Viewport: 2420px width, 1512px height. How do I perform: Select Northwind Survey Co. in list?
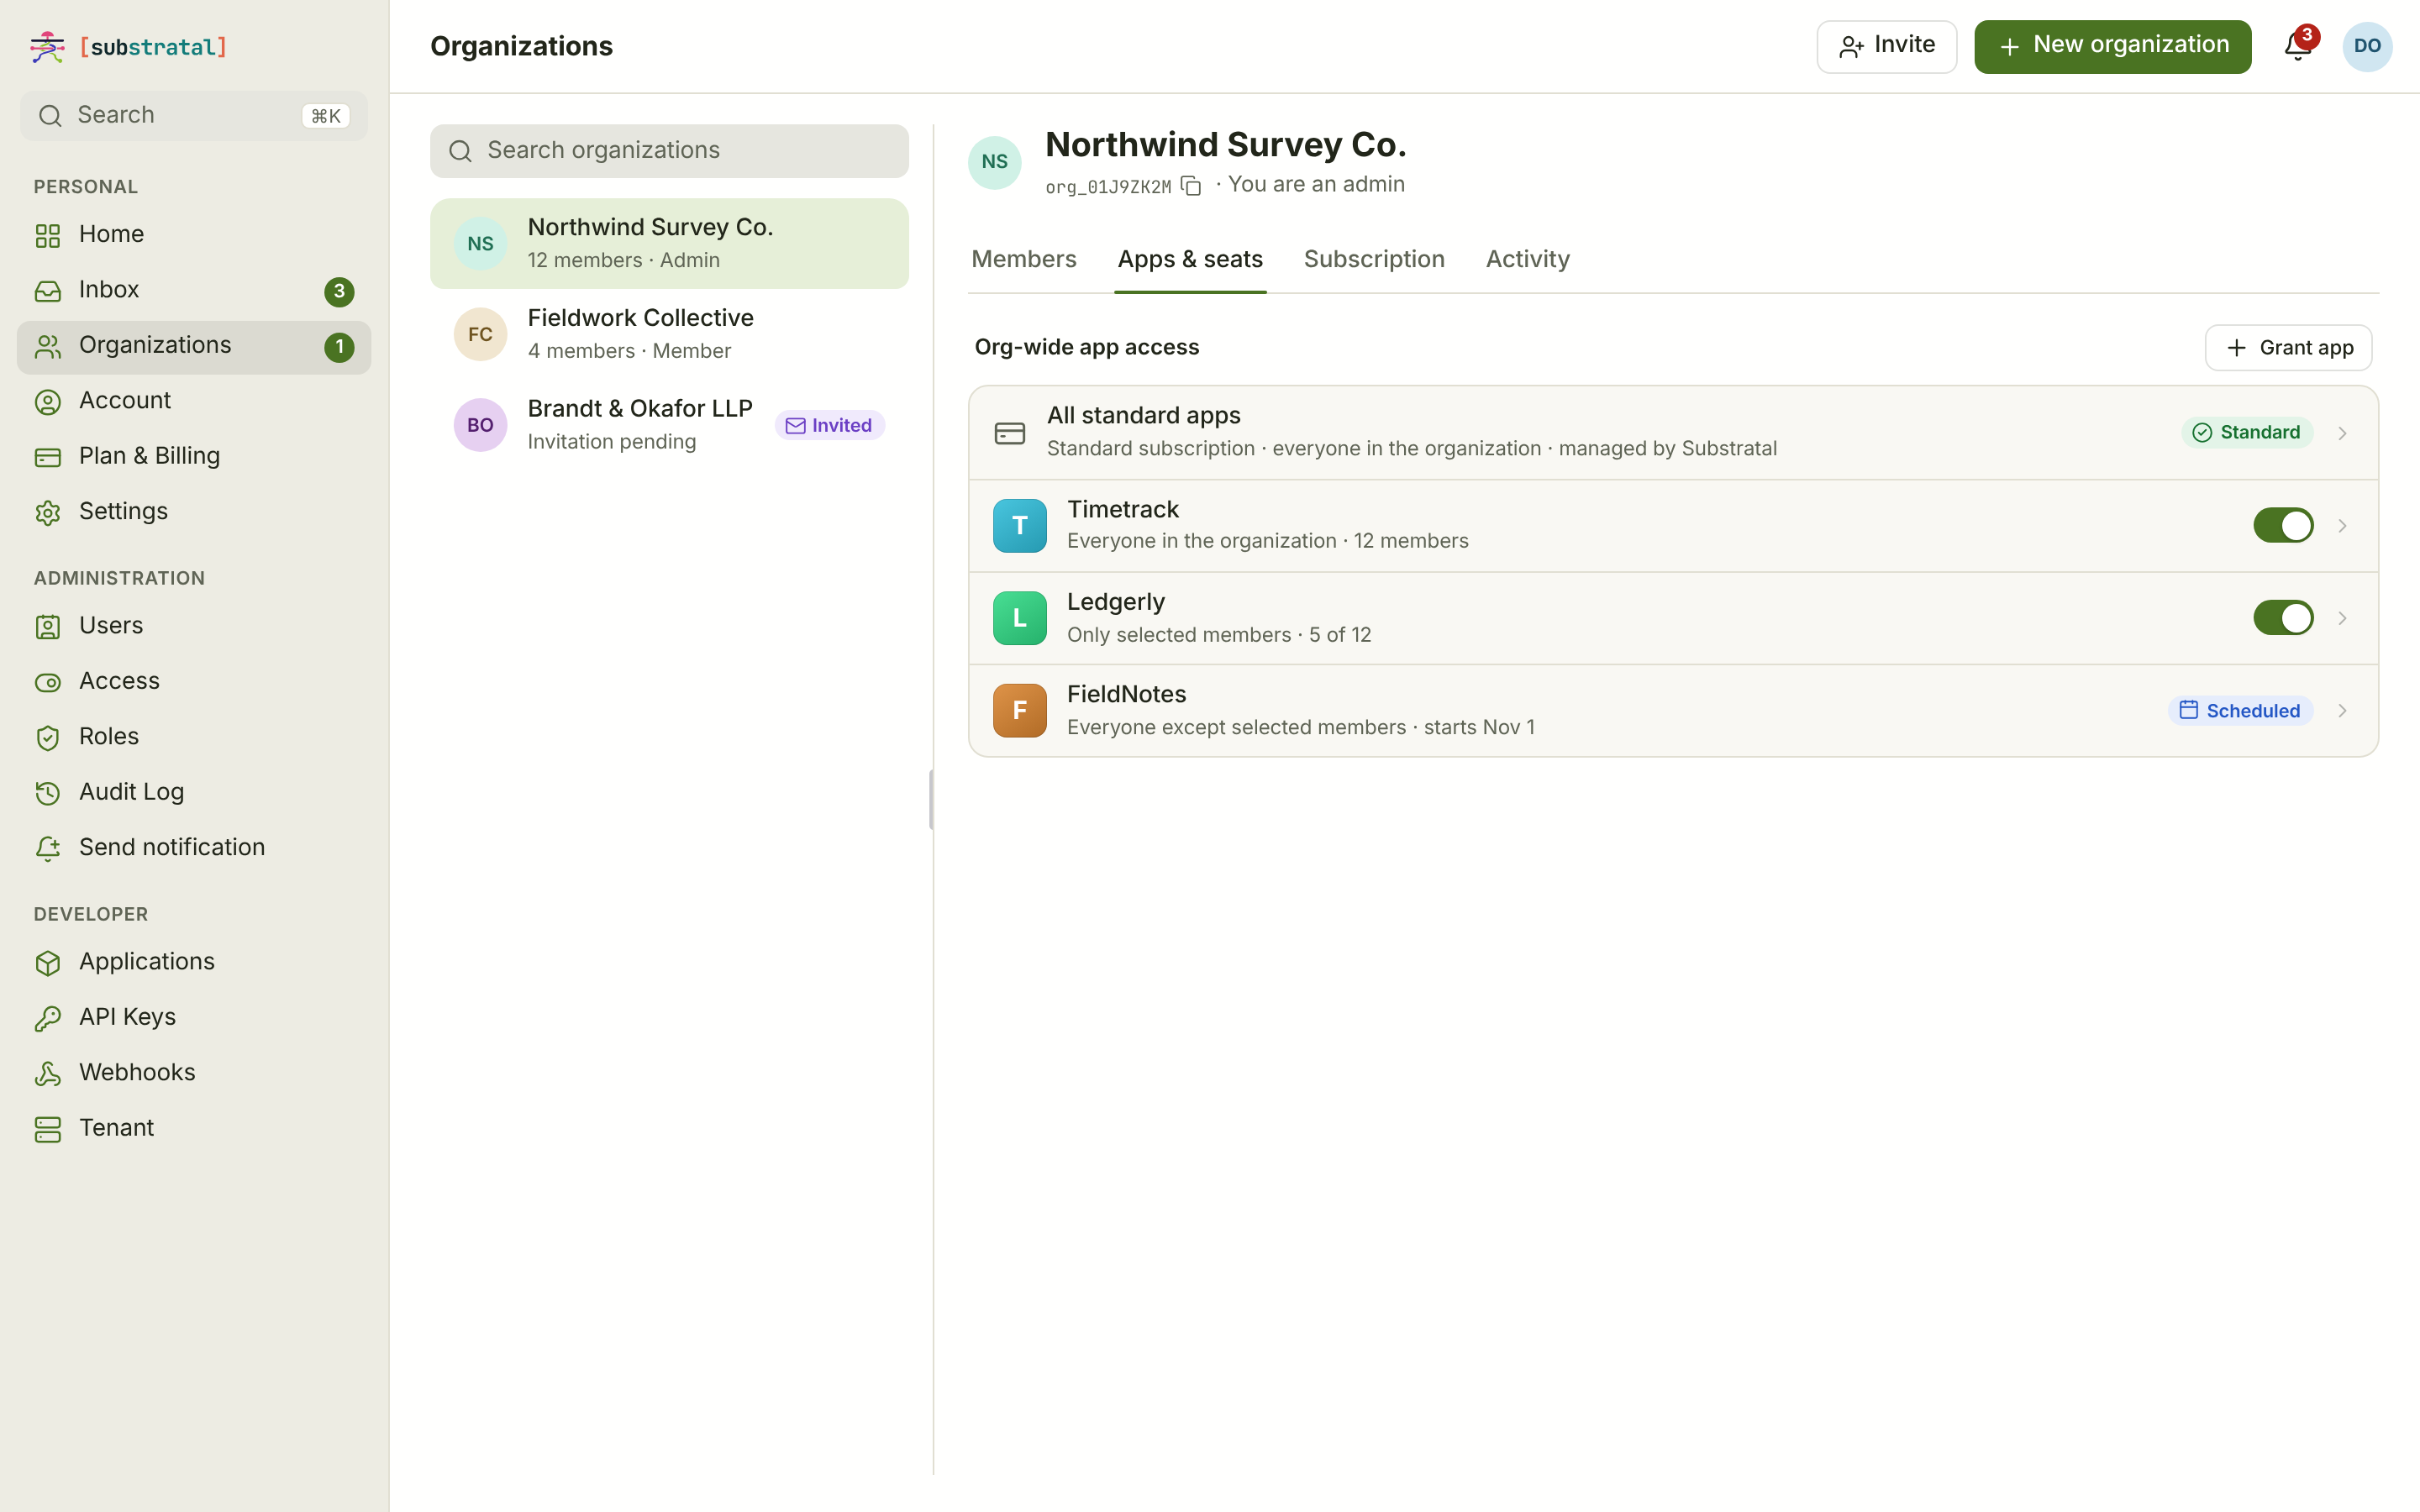(x=669, y=244)
